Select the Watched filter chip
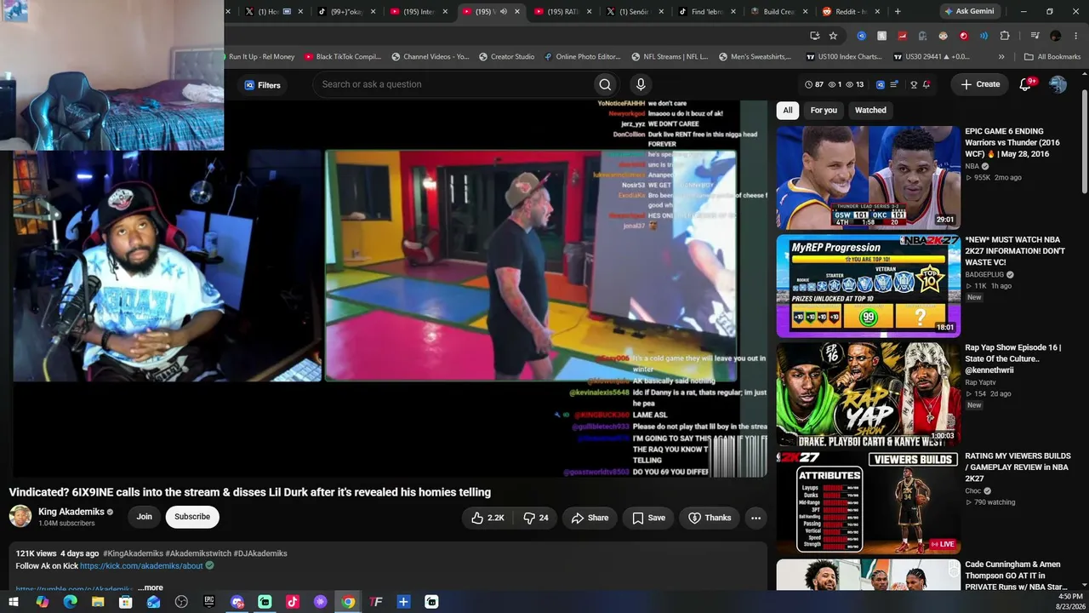The width and height of the screenshot is (1089, 613). tap(870, 110)
